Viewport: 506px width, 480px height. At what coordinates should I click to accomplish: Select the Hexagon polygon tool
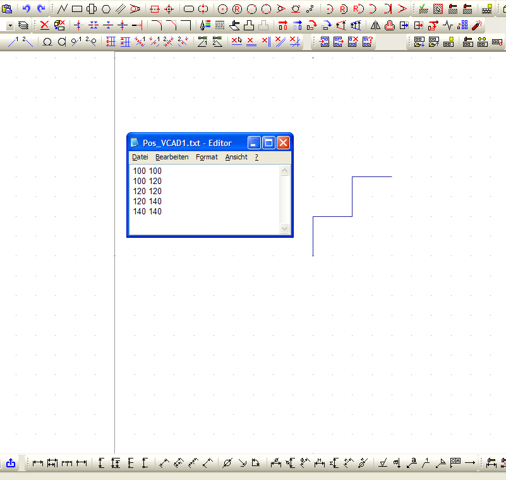coord(106,9)
